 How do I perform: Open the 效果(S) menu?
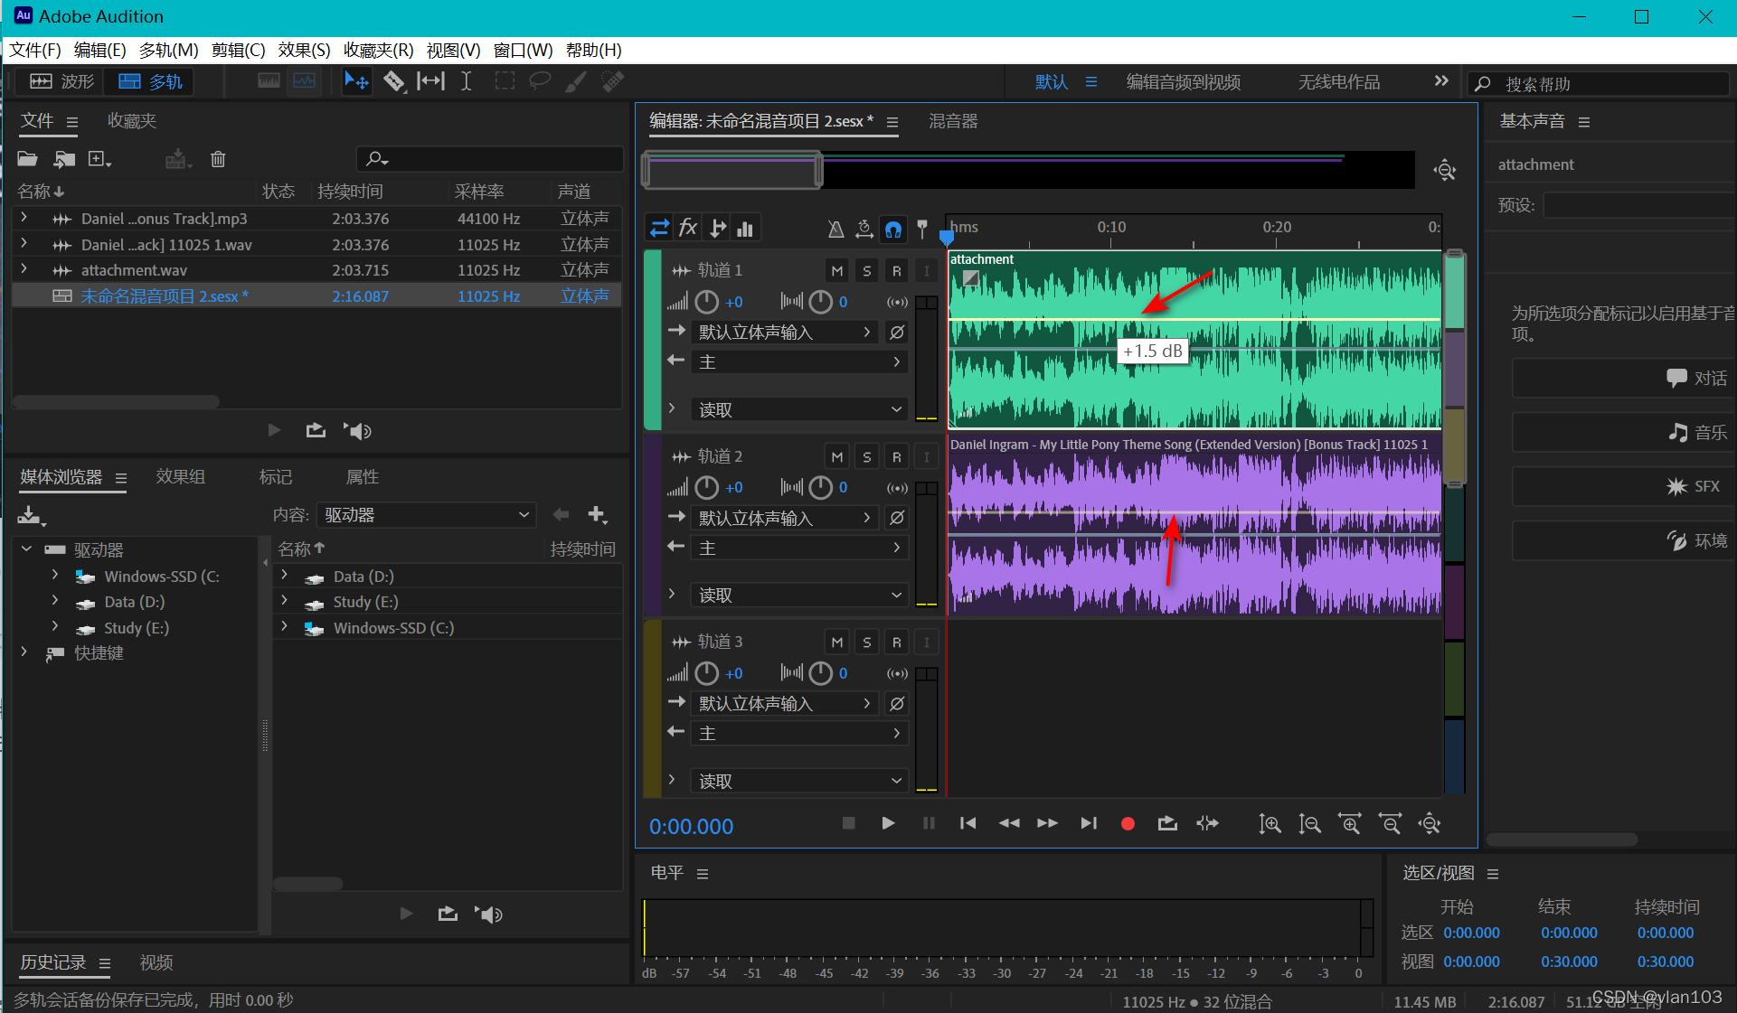[x=304, y=50]
